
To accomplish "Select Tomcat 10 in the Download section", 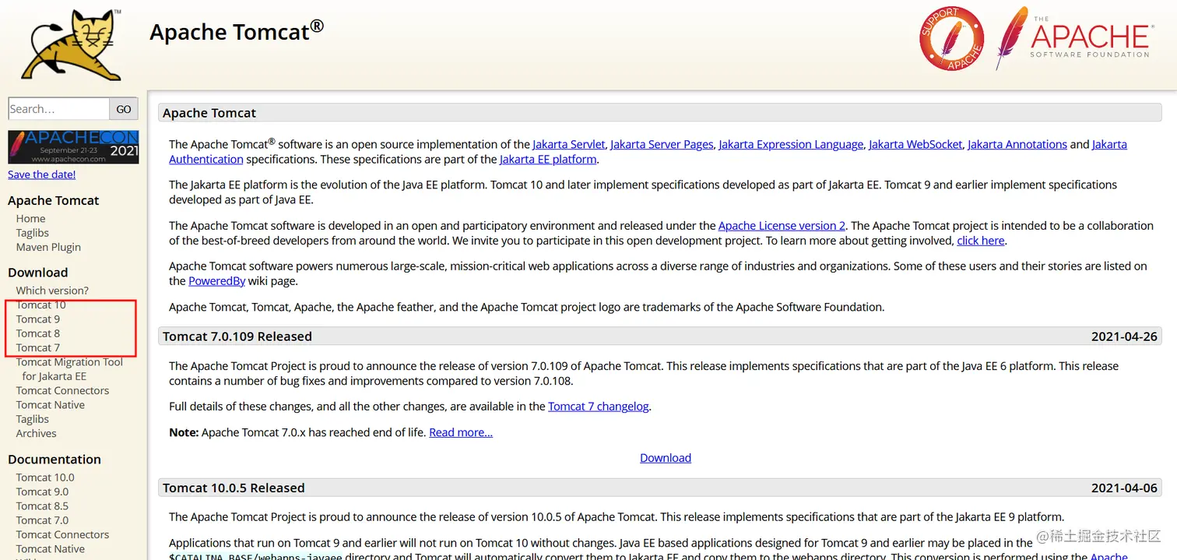I will (x=41, y=305).
